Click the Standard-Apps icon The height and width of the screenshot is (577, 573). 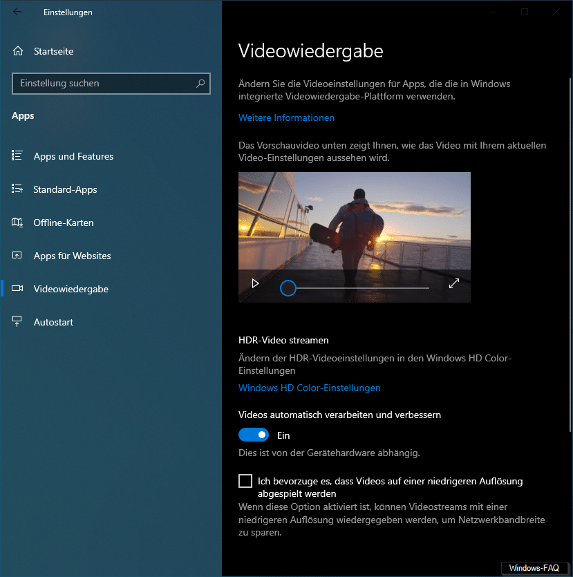tap(17, 189)
